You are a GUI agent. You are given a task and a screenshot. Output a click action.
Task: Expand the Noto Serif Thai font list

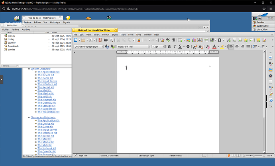(148, 47)
